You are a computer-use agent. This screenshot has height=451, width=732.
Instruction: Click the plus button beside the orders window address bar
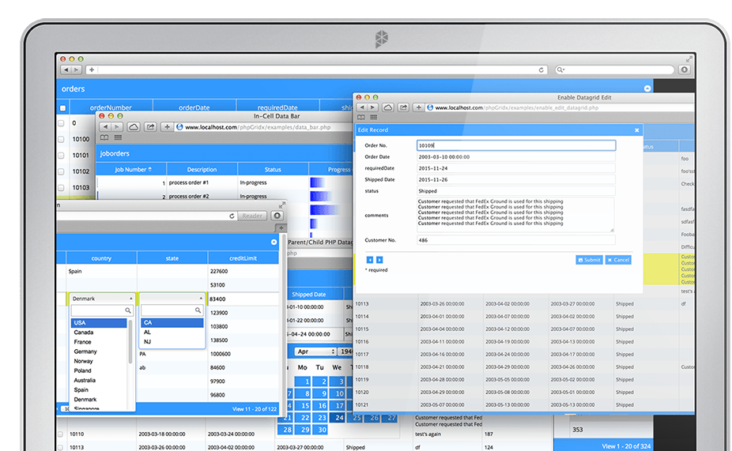(x=92, y=70)
